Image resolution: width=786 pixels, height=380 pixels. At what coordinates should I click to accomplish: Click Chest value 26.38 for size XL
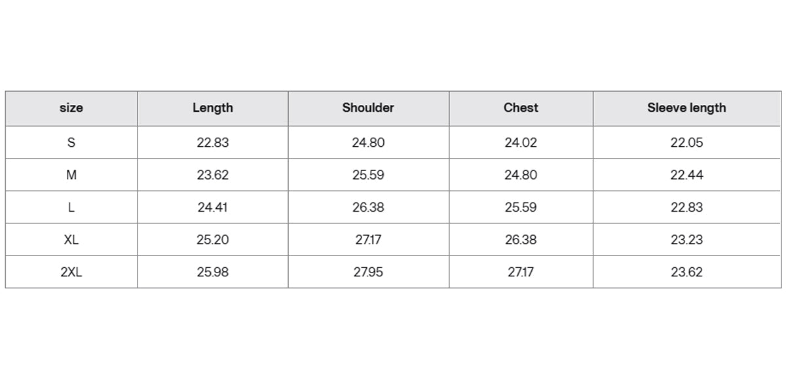tap(521, 240)
